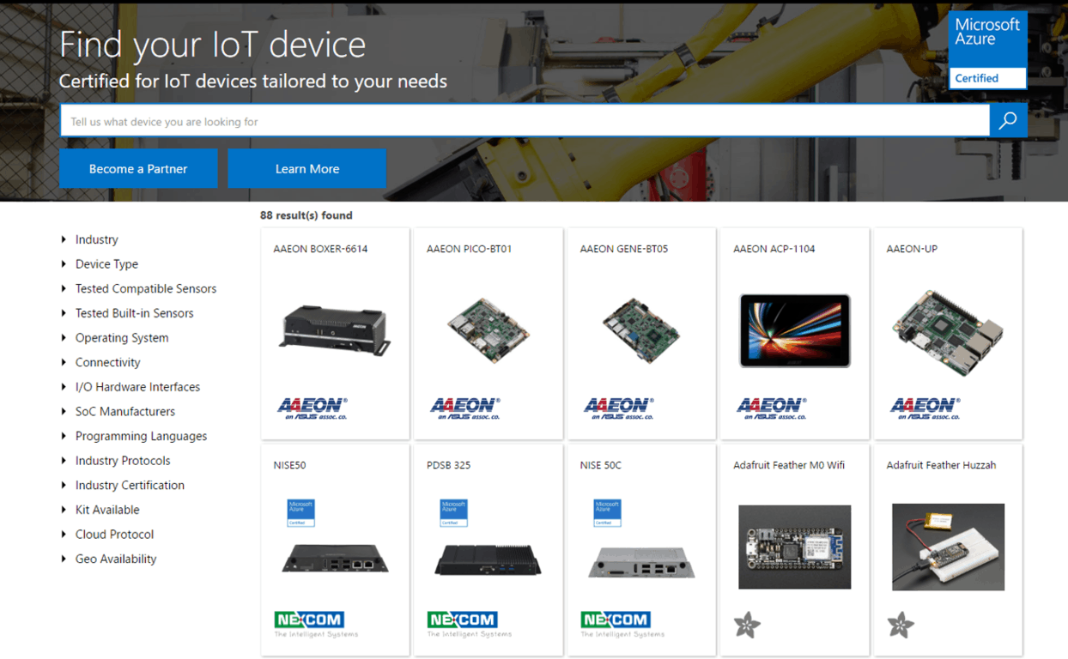Click the NEXCOM logo under NISE50
This screenshot has width=1068, height=659.
(309, 620)
